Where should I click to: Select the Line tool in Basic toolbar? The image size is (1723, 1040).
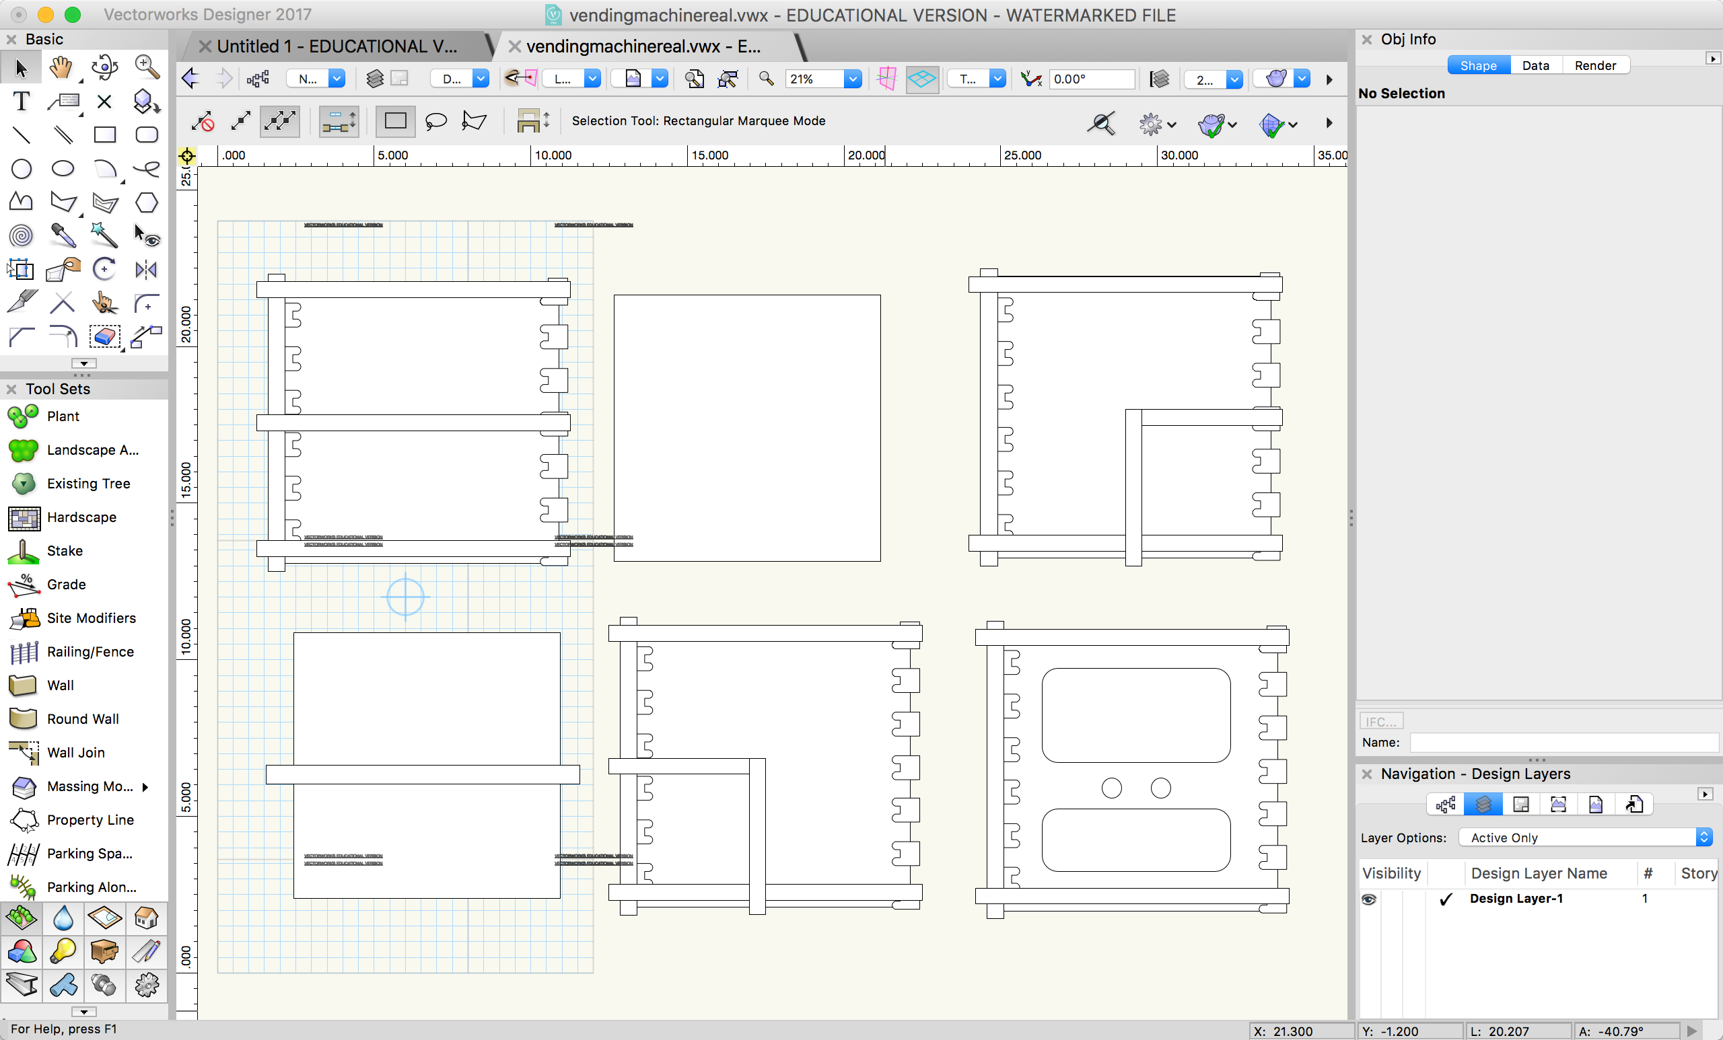[20, 135]
